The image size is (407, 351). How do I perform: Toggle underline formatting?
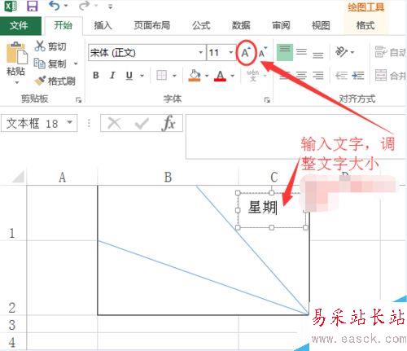tap(129, 75)
